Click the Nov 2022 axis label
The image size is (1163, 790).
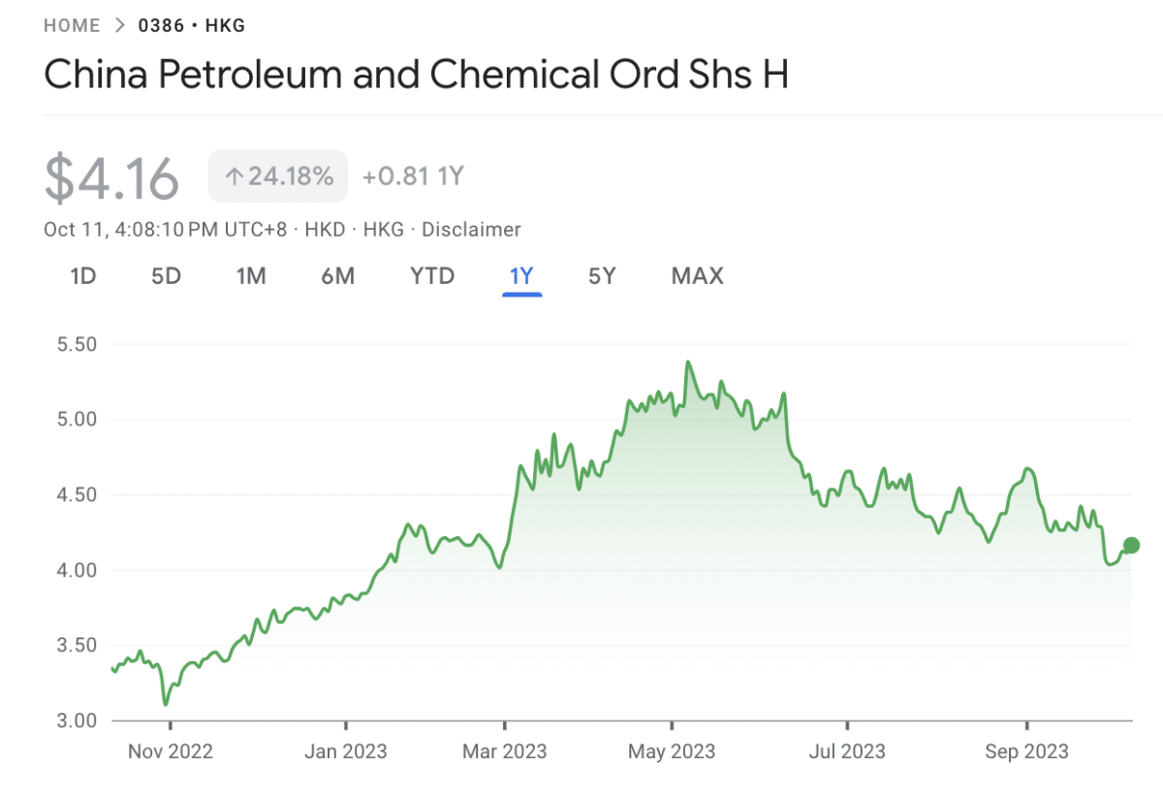coord(169,750)
